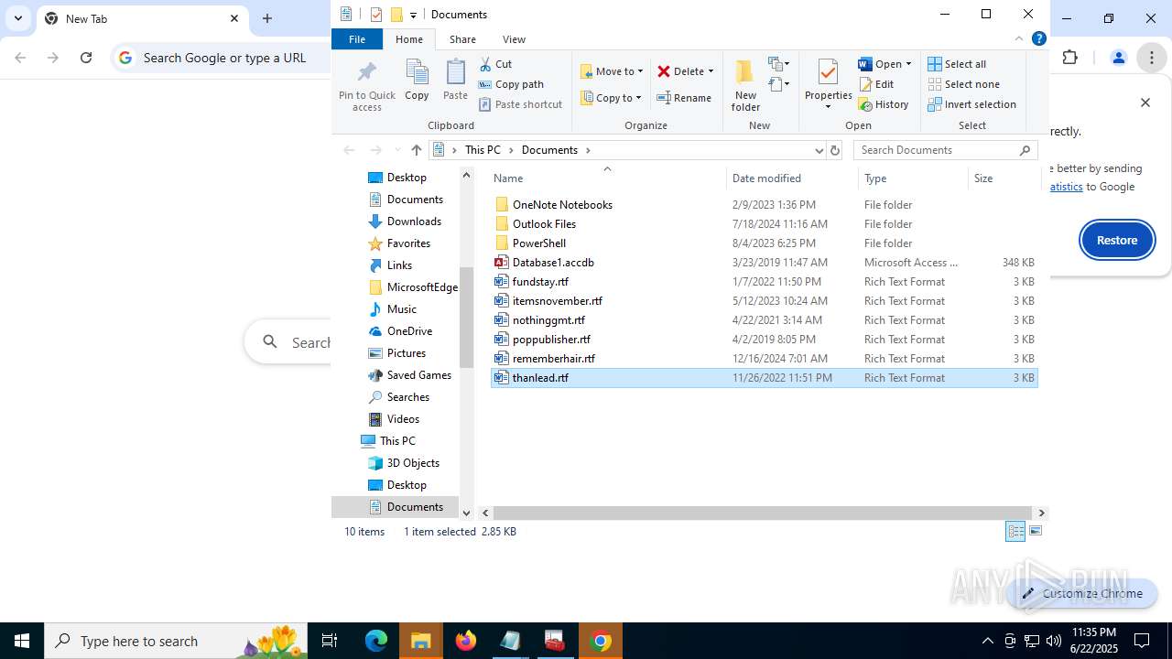Create a New folder from ribbon

coord(745,85)
